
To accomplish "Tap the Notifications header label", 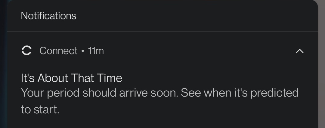I will 48,16.
